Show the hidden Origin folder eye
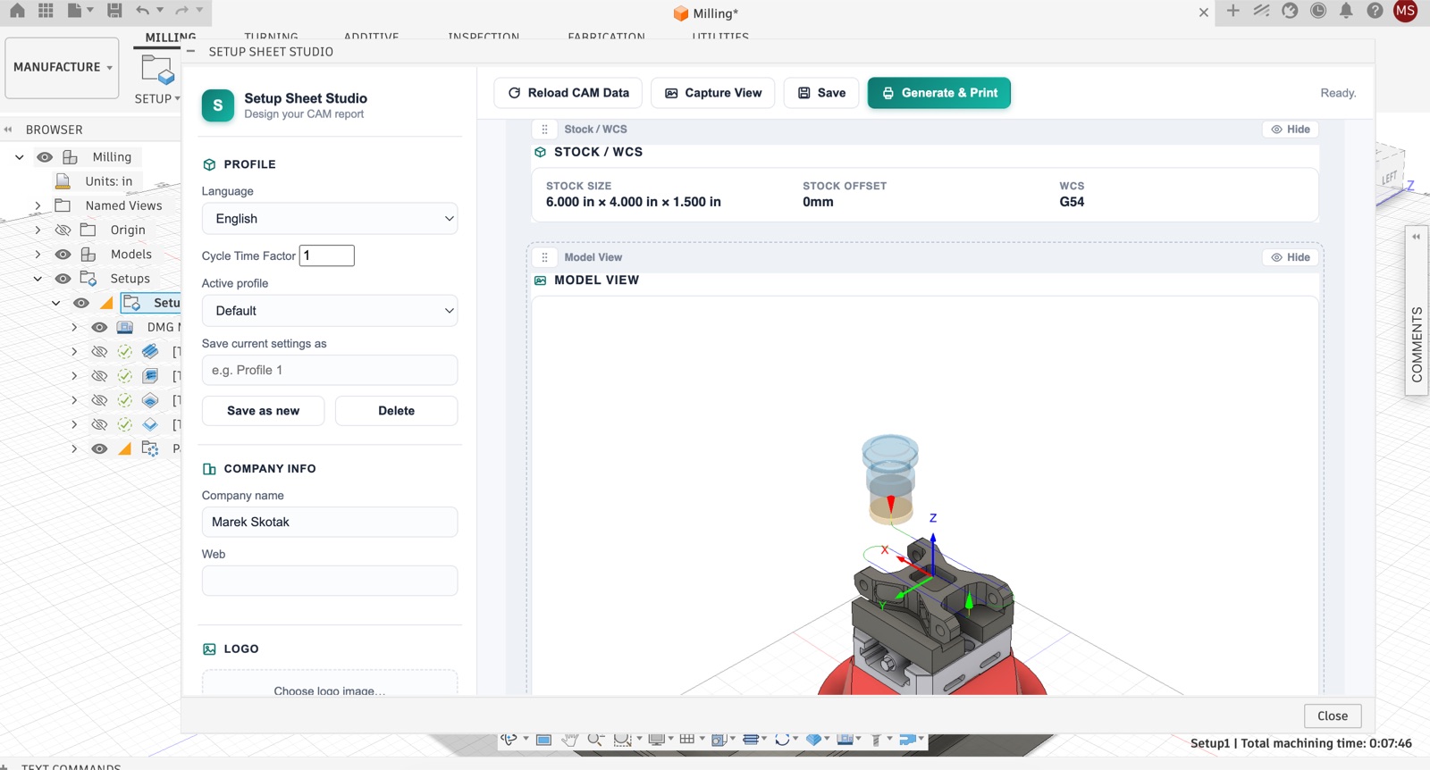The width and height of the screenshot is (1430, 770). pyautogui.click(x=63, y=230)
